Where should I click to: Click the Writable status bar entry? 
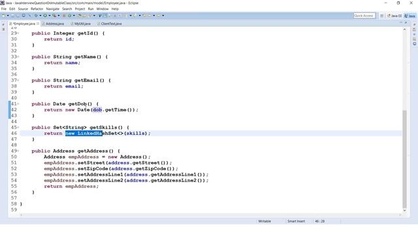click(265, 221)
